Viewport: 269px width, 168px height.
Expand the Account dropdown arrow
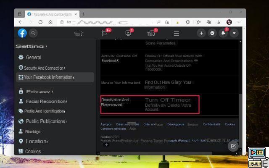click(234, 33)
